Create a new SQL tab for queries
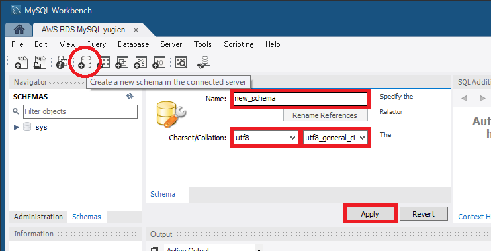 pos(21,62)
